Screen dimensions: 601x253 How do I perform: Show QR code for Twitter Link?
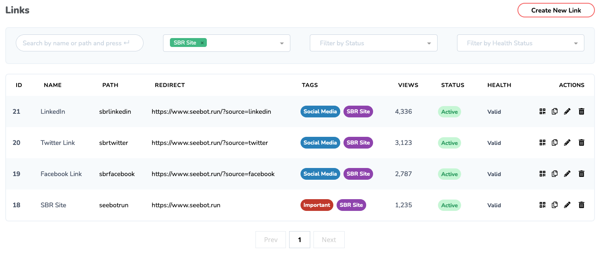(543, 142)
